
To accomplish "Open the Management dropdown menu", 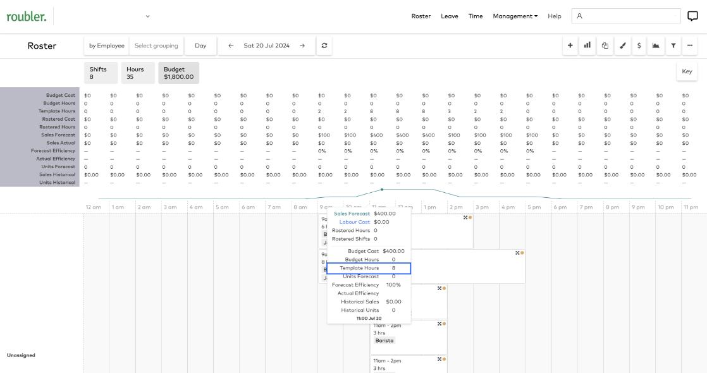I will [x=515, y=16].
